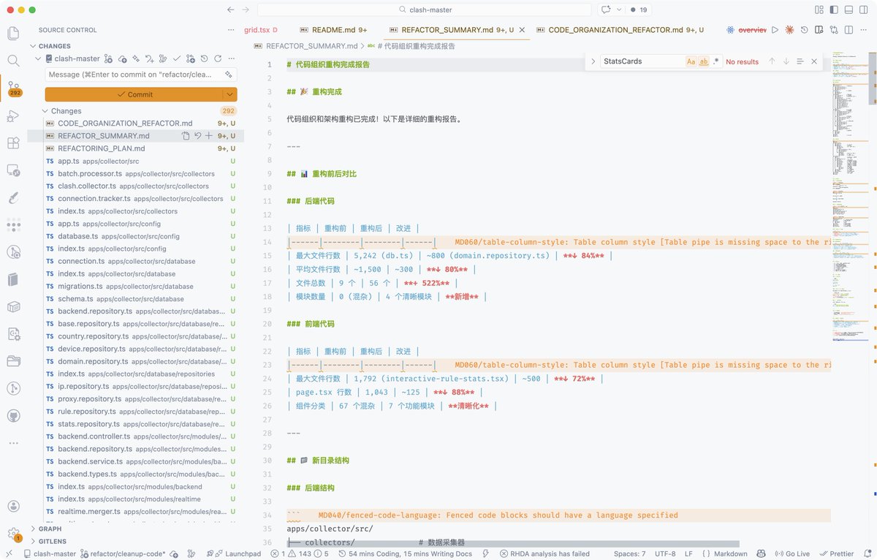Open Commit button dropdown arrow
877x560 pixels.
point(231,94)
